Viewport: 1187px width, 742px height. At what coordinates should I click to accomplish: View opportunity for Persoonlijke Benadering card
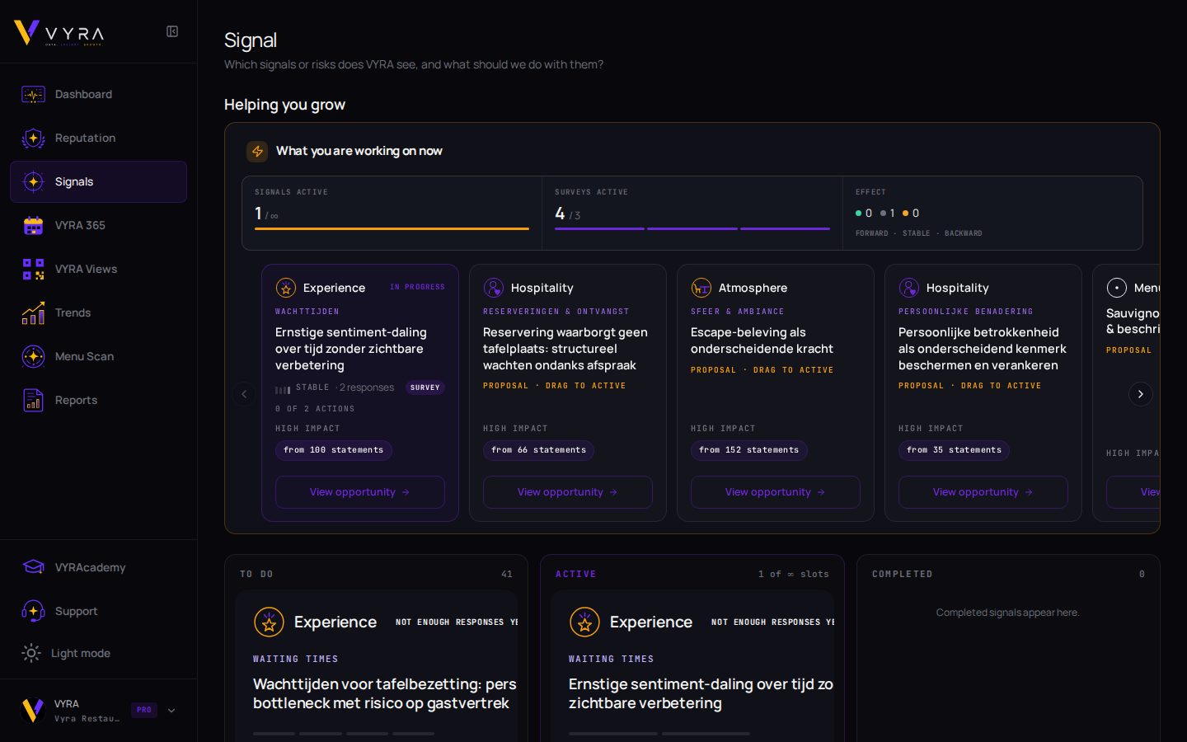pos(983,492)
